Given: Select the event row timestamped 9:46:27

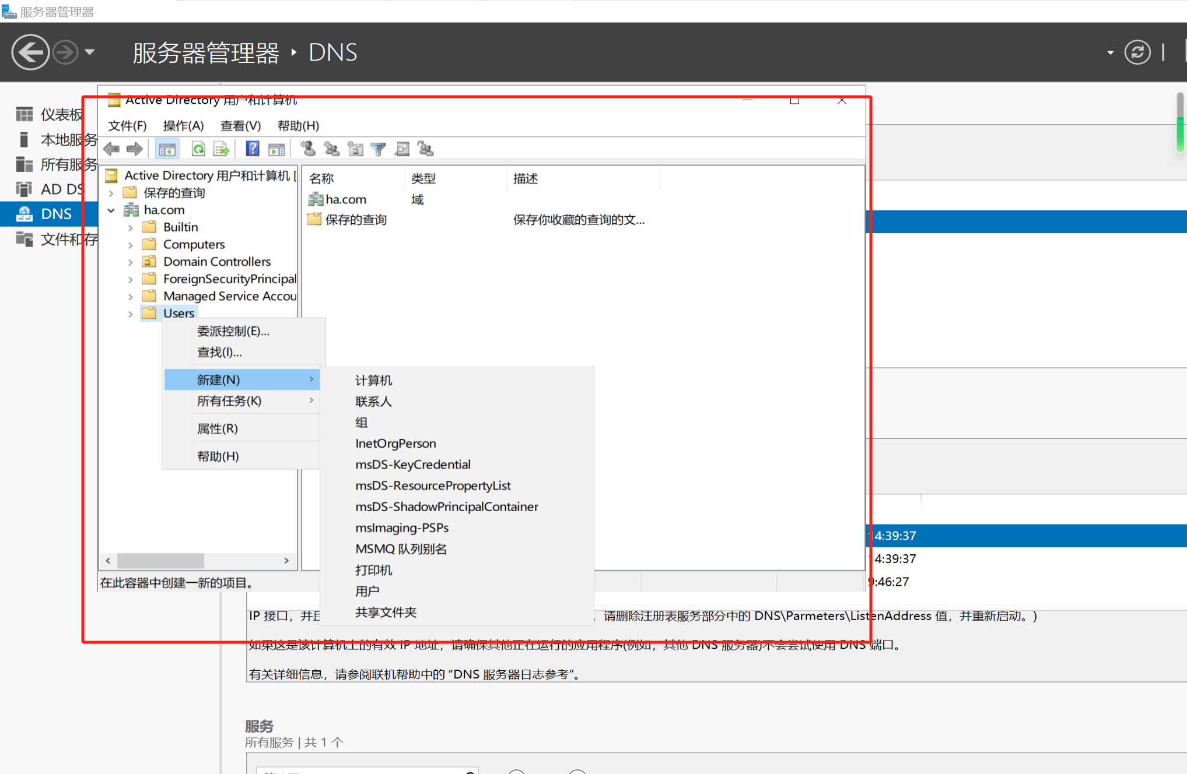Looking at the screenshot, I should click(x=1027, y=582).
